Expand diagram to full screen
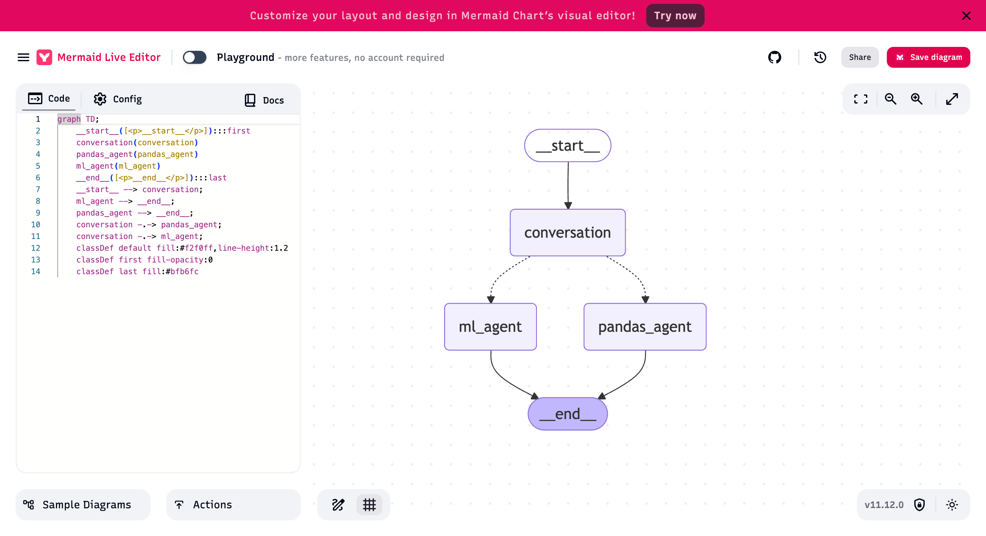The image size is (986, 536). (x=952, y=99)
